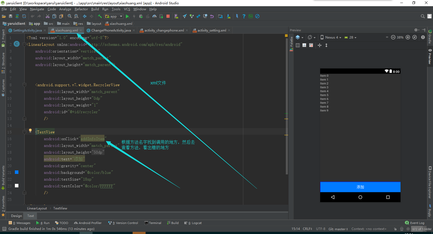Screen dimensions: 433x234
Task: Click the Cut scissors icon
Action: pos(48,16)
